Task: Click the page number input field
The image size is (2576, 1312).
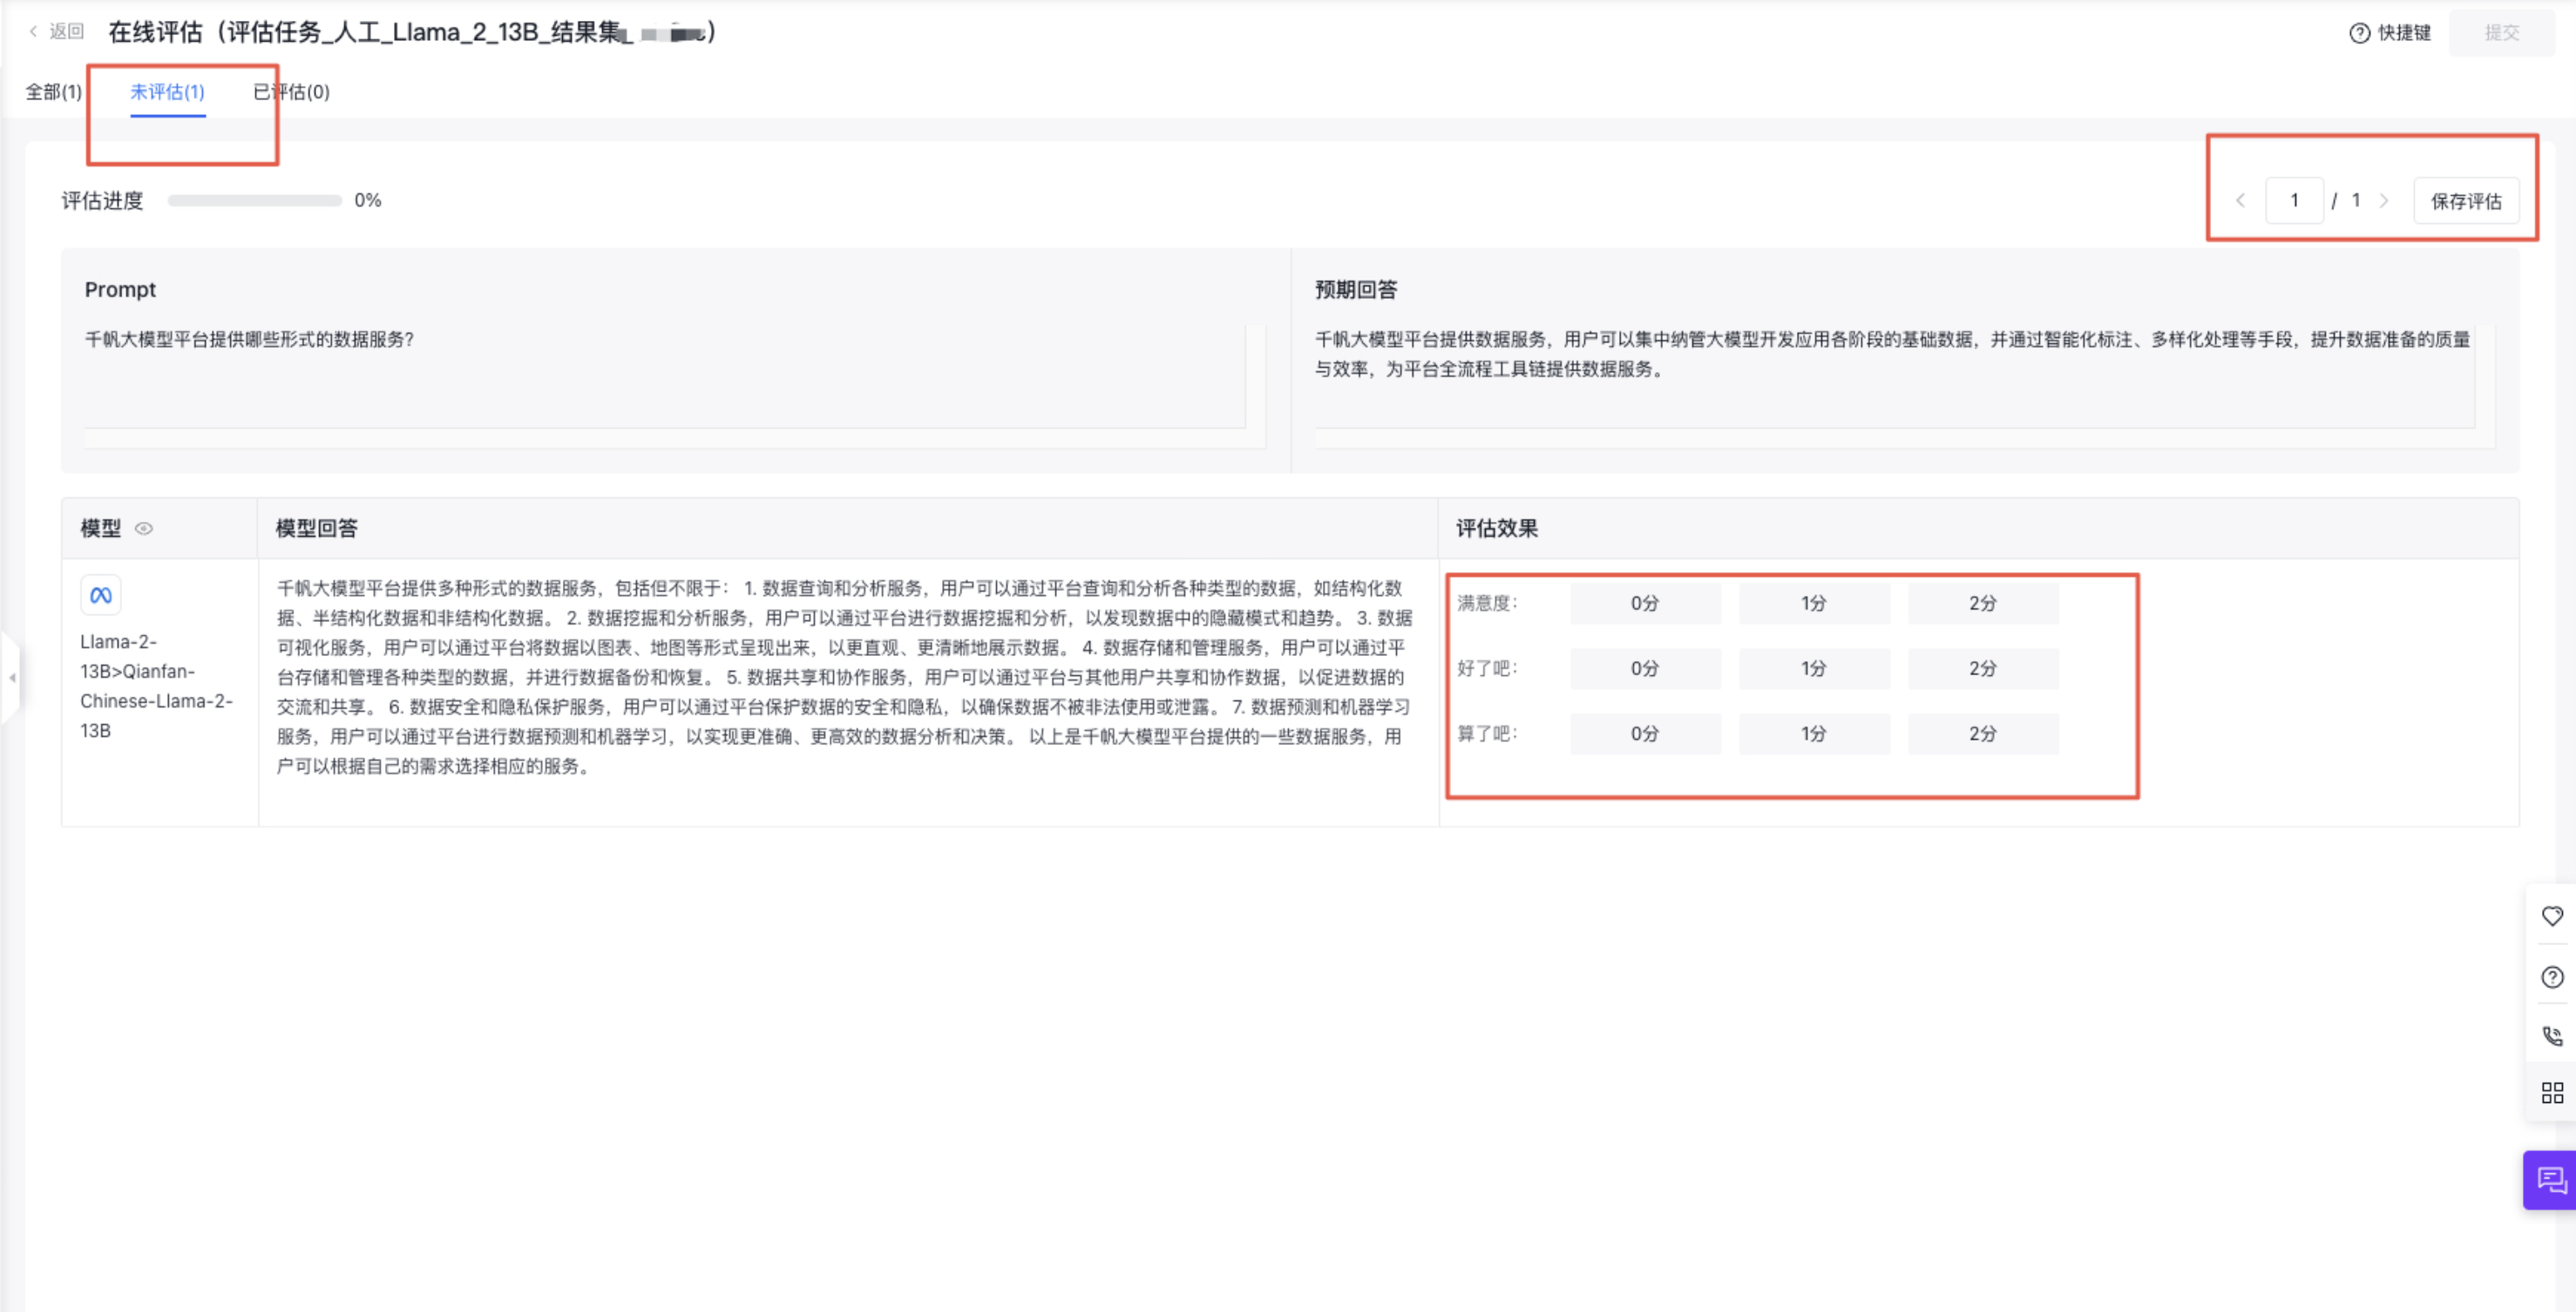Action: pos(2294,201)
